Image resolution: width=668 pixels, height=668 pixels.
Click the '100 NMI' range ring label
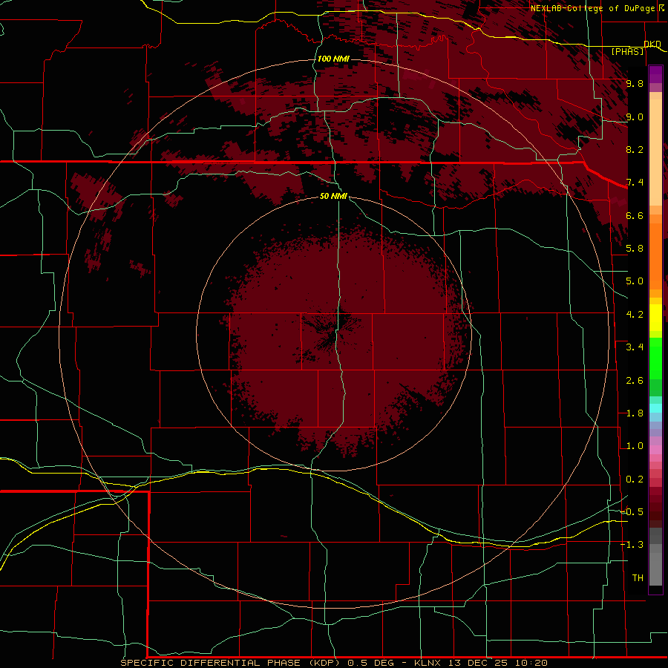pyautogui.click(x=333, y=59)
